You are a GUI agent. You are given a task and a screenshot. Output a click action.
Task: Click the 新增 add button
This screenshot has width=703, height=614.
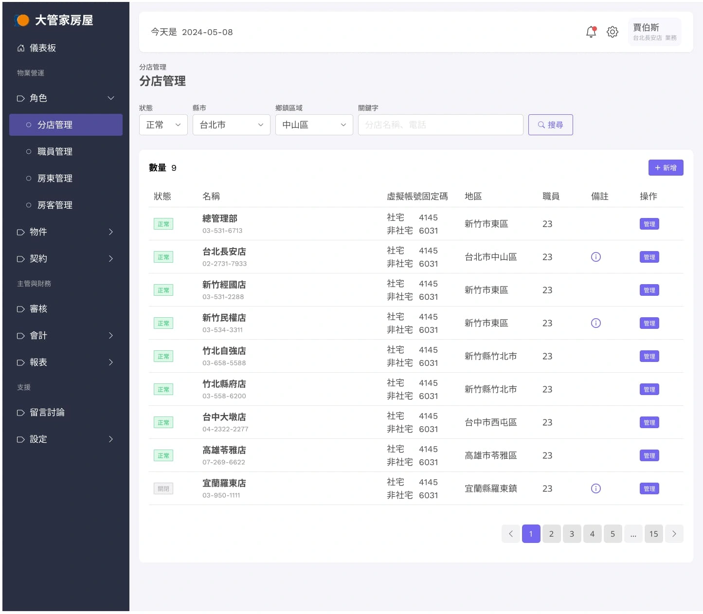666,167
